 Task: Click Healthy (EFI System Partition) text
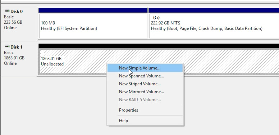point(69,28)
